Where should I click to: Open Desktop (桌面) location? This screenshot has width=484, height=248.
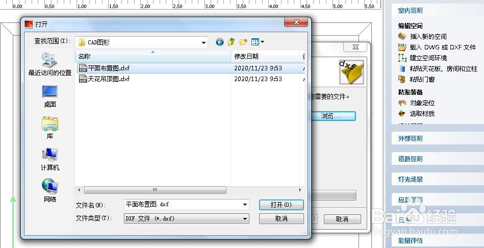point(49,96)
